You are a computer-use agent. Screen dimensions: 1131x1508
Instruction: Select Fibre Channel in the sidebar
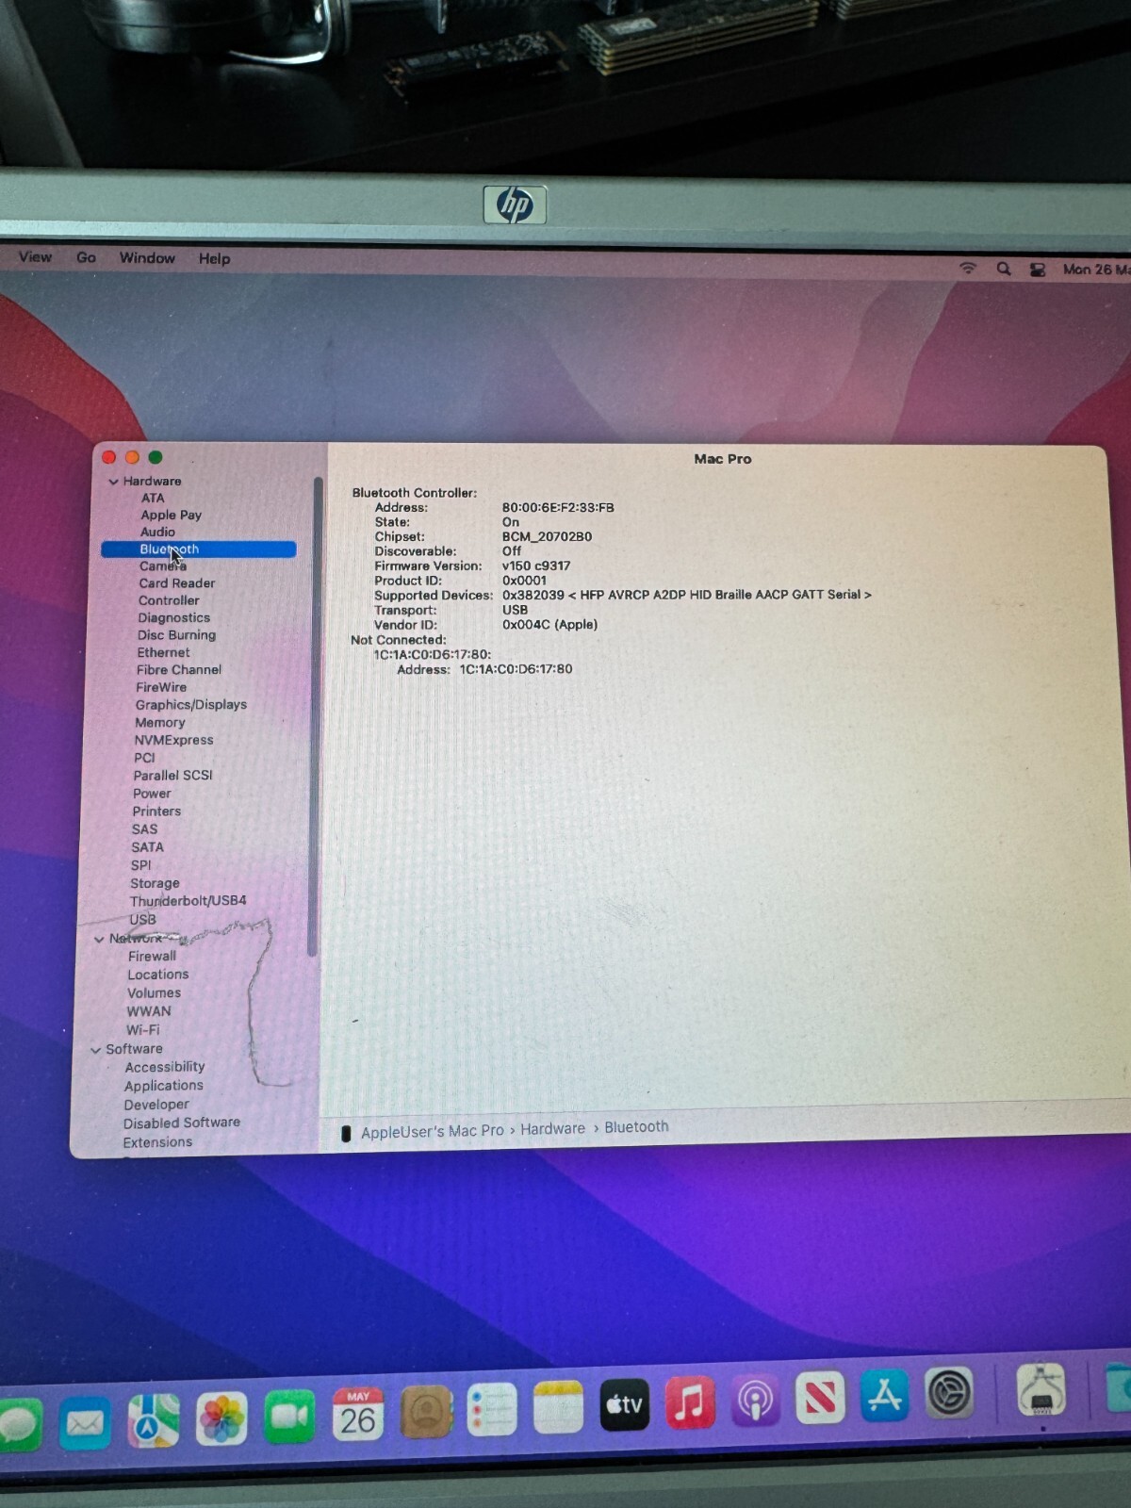coord(179,670)
